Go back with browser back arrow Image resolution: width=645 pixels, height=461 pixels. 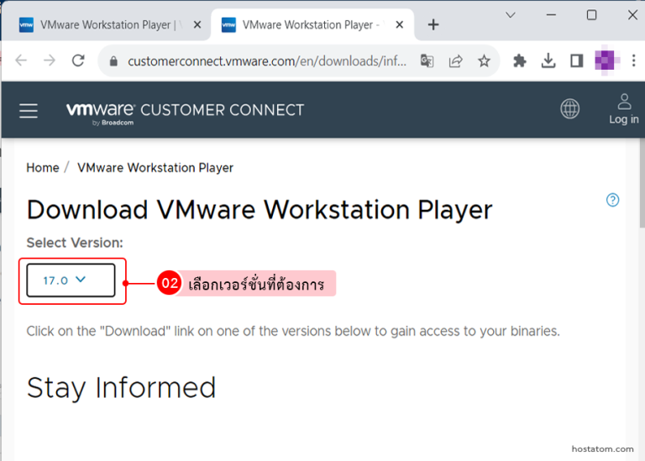[21, 60]
